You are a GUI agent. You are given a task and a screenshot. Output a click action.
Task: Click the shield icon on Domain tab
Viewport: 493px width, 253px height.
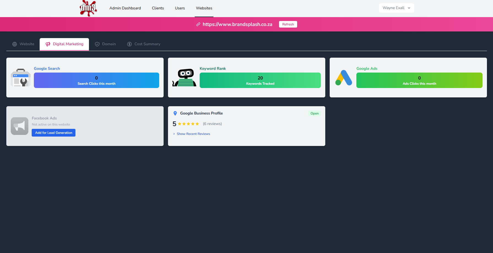tap(97, 44)
